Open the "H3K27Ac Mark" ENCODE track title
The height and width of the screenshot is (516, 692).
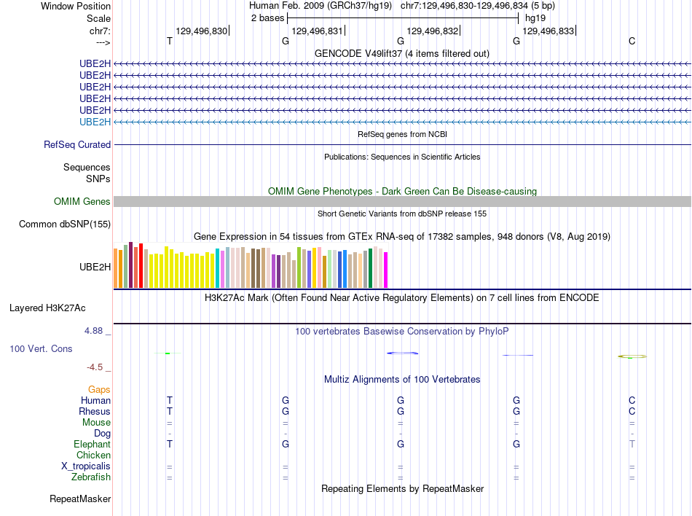(x=402, y=298)
